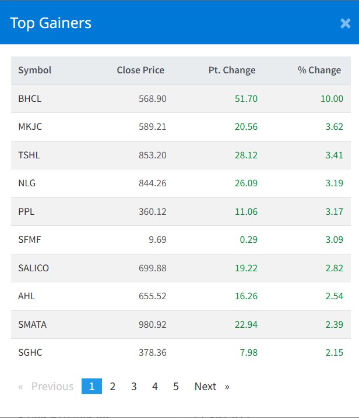Image resolution: width=359 pixels, height=418 pixels.
Task: Sort by Symbol column header
Action: pos(35,70)
